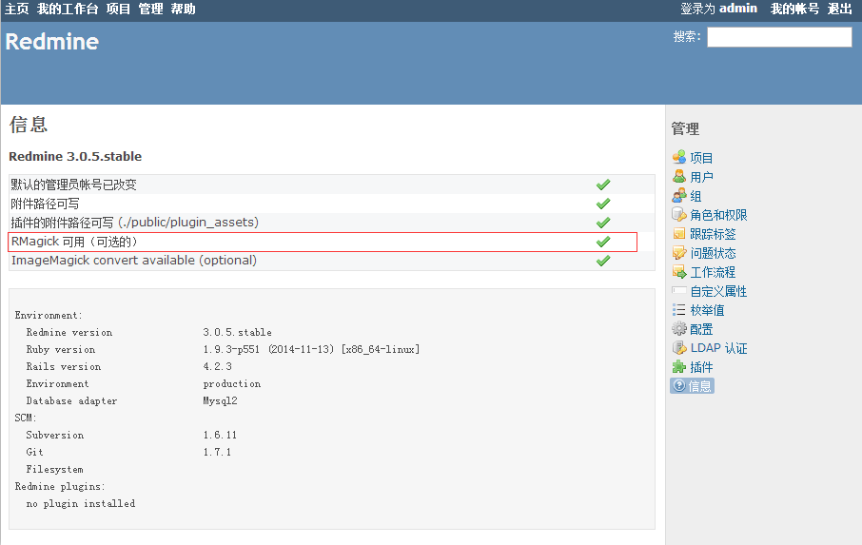Image resolution: width=862 pixels, height=545 pixels.
Task: Click the 插件 puzzle icon in the sidebar
Action: pyautogui.click(x=679, y=367)
